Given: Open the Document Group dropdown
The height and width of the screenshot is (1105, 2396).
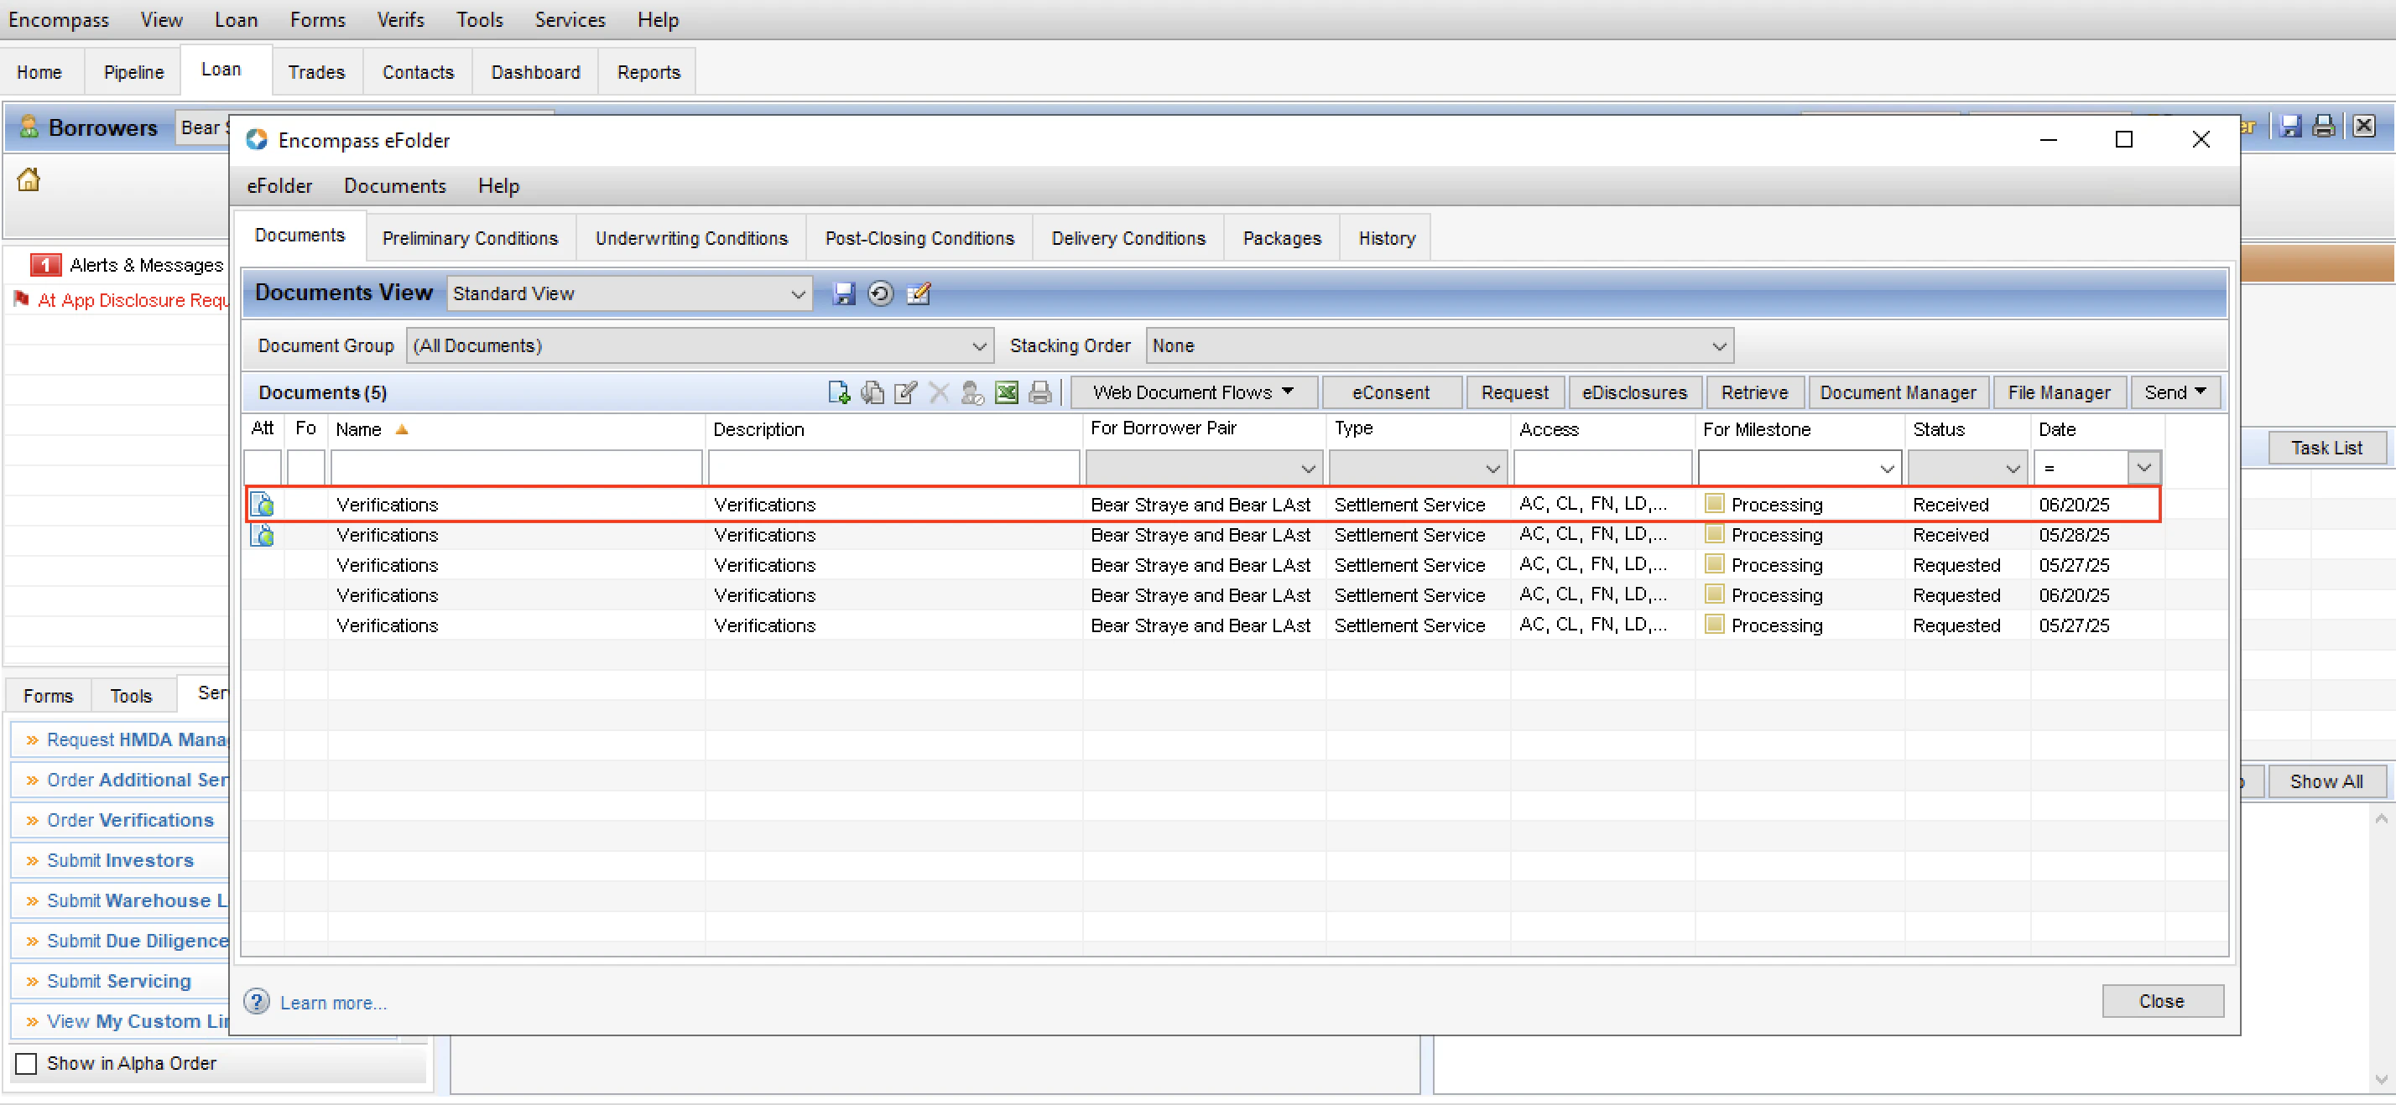Looking at the screenshot, I should click(x=977, y=345).
